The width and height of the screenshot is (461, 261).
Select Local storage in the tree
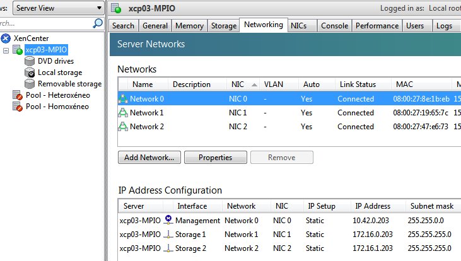(x=60, y=72)
